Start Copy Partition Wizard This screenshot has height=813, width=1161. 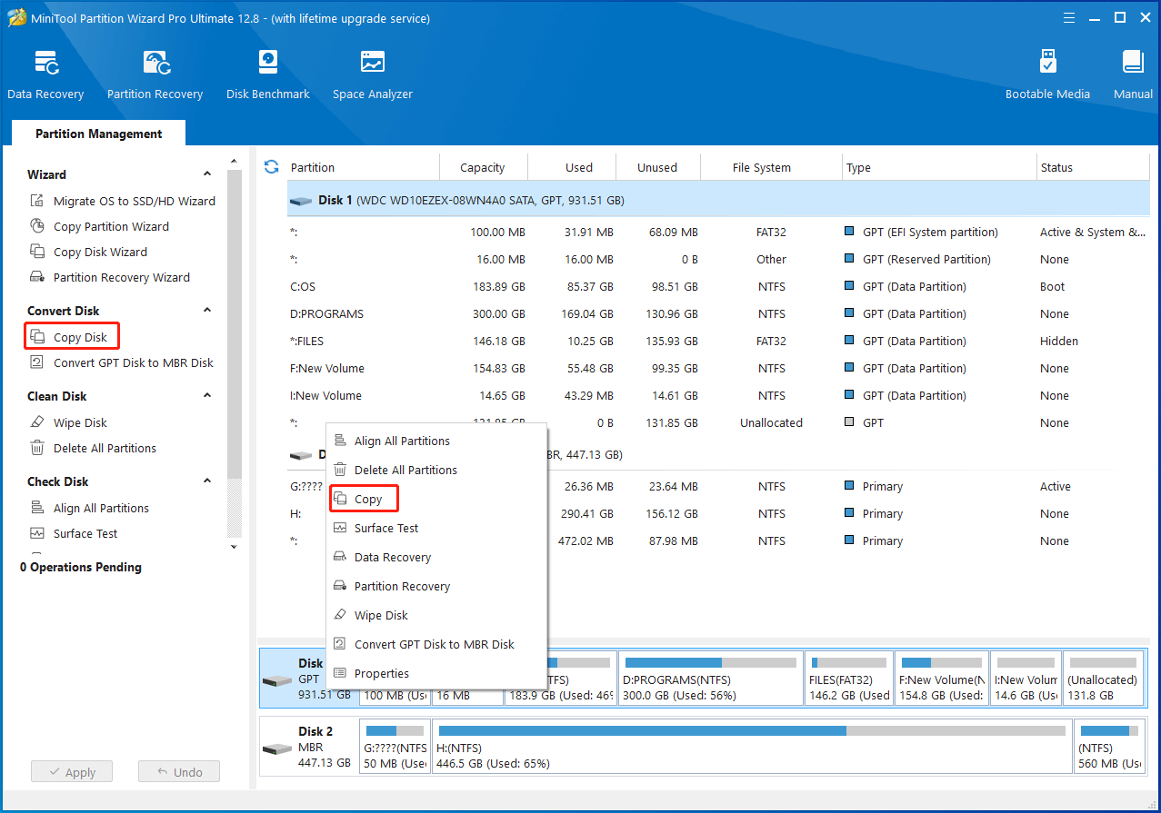click(99, 227)
